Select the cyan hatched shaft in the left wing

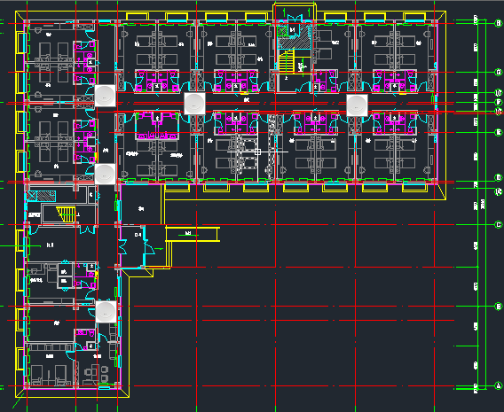[42, 196]
